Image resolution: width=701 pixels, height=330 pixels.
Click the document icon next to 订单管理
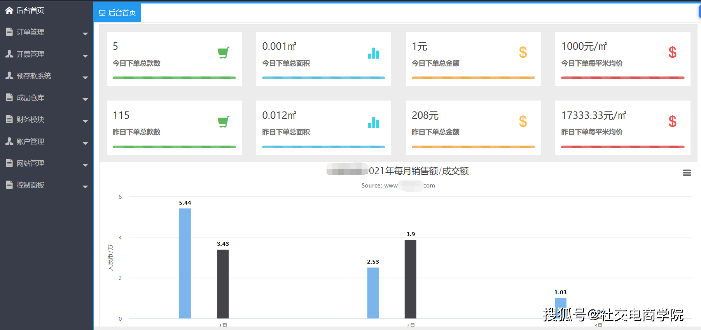tap(9, 32)
